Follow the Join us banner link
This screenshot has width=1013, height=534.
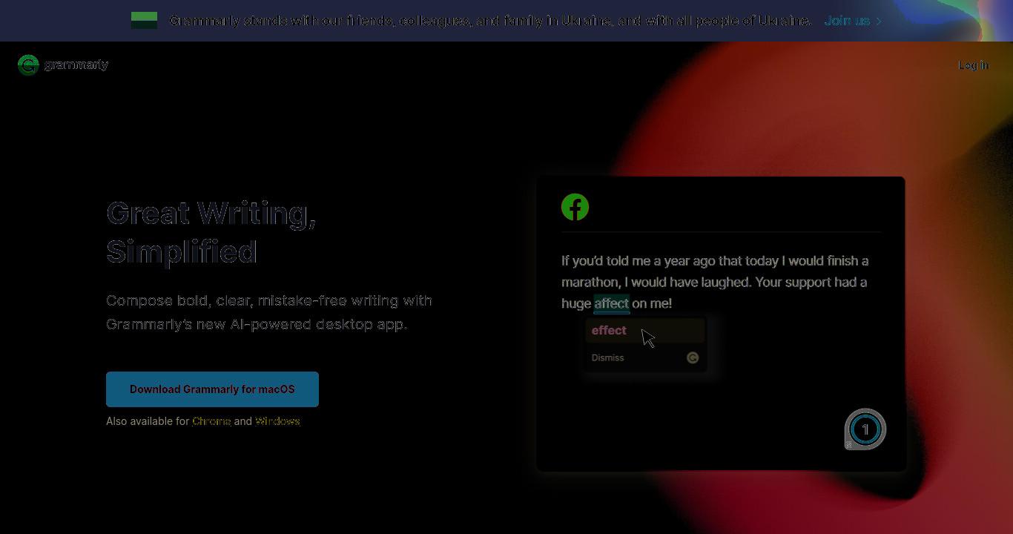pos(847,21)
